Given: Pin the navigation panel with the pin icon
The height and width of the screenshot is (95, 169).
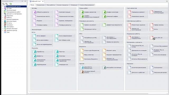Looking at the screenshot, I should coord(22,1).
